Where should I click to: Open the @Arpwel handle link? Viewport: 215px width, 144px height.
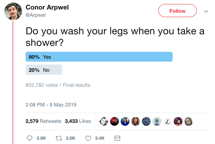pos(35,15)
